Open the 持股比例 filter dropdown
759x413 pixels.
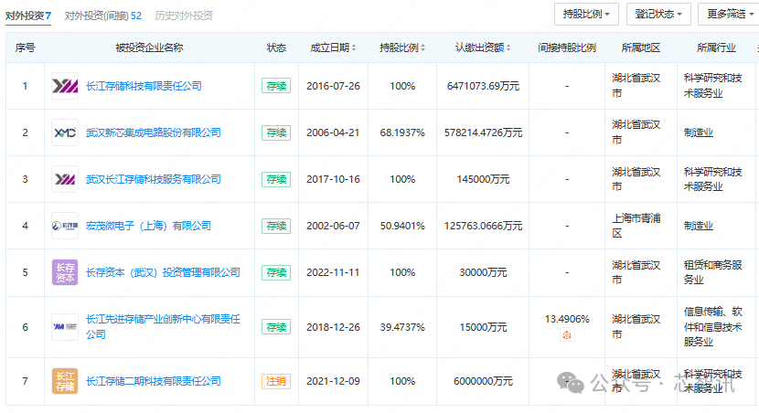(x=586, y=14)
